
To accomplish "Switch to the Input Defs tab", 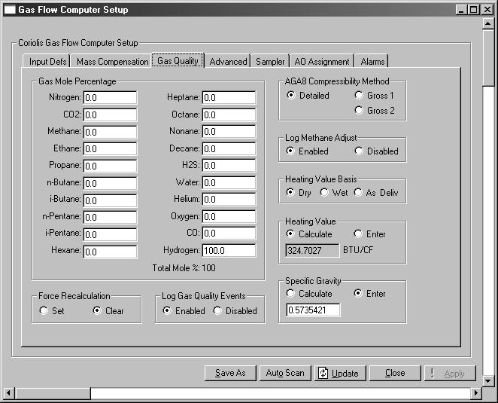I will (47, 61).
